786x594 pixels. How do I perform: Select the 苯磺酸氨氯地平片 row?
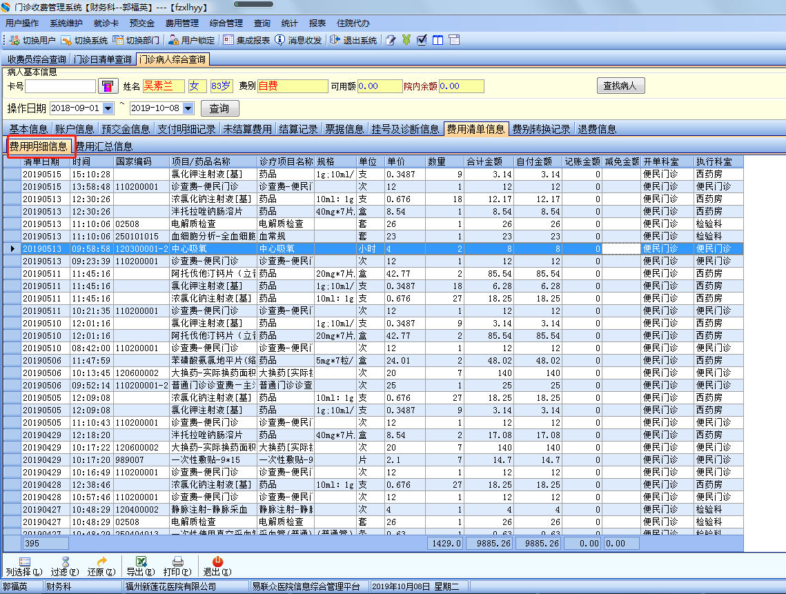coord(373,360)
